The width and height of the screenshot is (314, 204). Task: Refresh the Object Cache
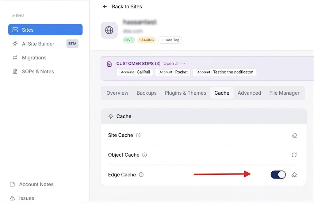[294, 155]
